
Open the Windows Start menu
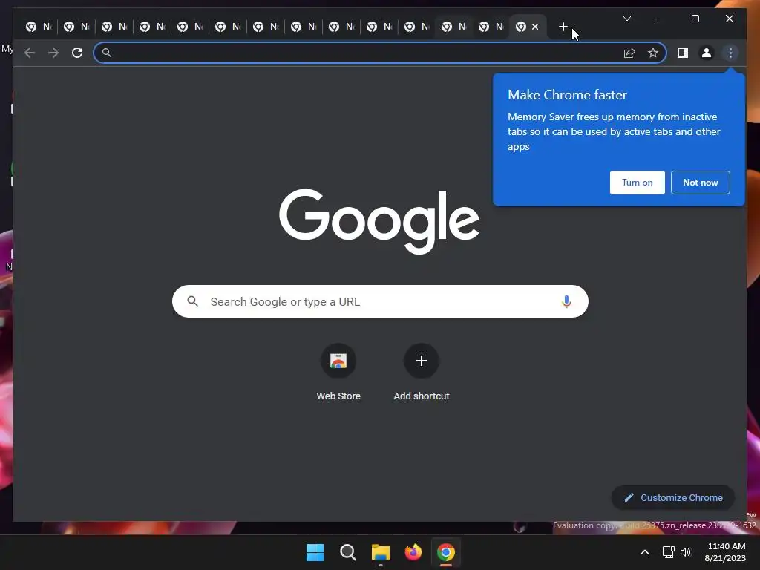[x=315, y=552]
